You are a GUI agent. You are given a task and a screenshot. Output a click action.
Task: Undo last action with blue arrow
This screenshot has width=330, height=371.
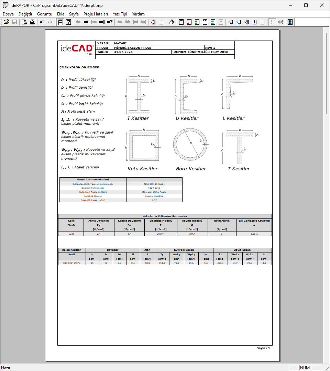click(42, 22)
